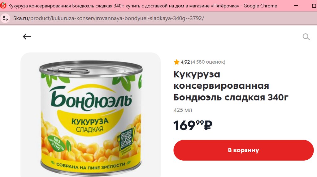Image resolution: width=317 pixels, height=177 pixels.
Task: Go back using the left arrow icon
Action: click(27, 36)
